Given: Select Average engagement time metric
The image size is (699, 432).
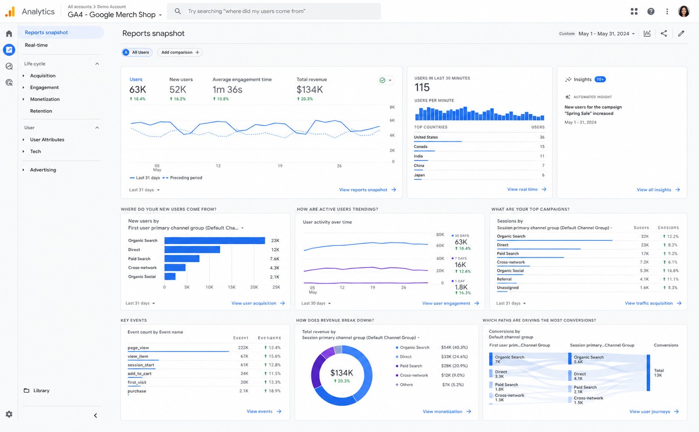Looking at the screenshot, I should [242, 89].
